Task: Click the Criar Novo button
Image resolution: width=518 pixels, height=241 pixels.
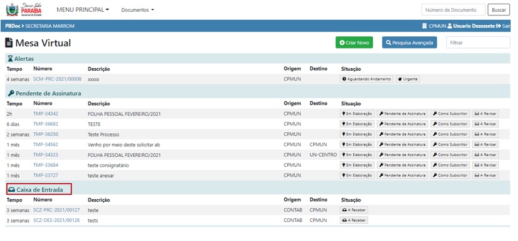Action: 354,42
